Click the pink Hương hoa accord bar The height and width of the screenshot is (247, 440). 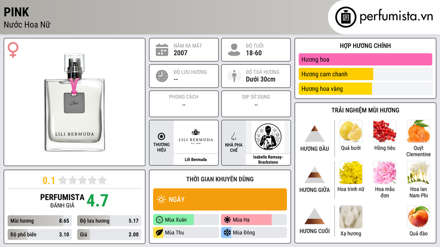[x=365, y=59]
